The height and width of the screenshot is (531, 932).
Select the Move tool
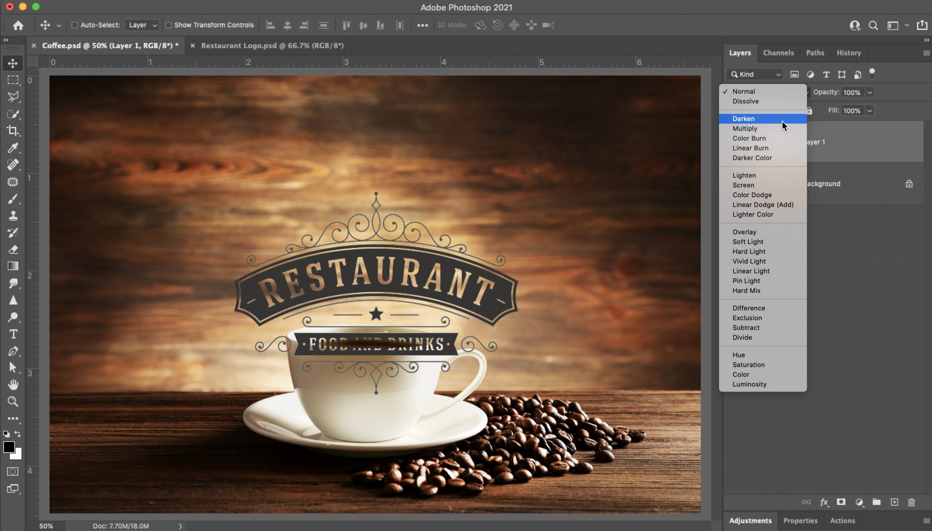click(x=13, y=63)
